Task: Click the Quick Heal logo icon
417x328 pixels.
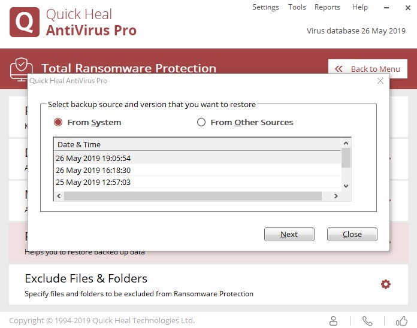Action: [25, 22]
